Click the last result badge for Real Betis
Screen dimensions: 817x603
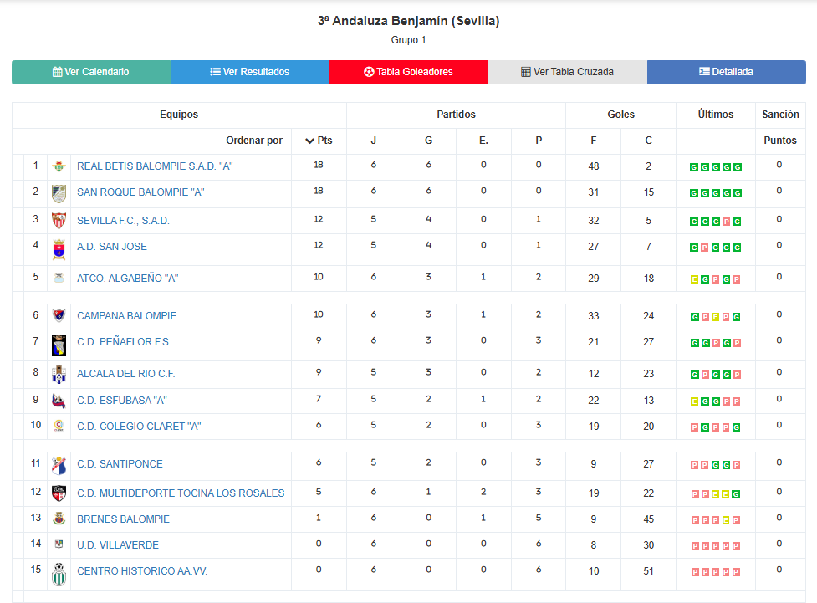(x=738, y=167)
